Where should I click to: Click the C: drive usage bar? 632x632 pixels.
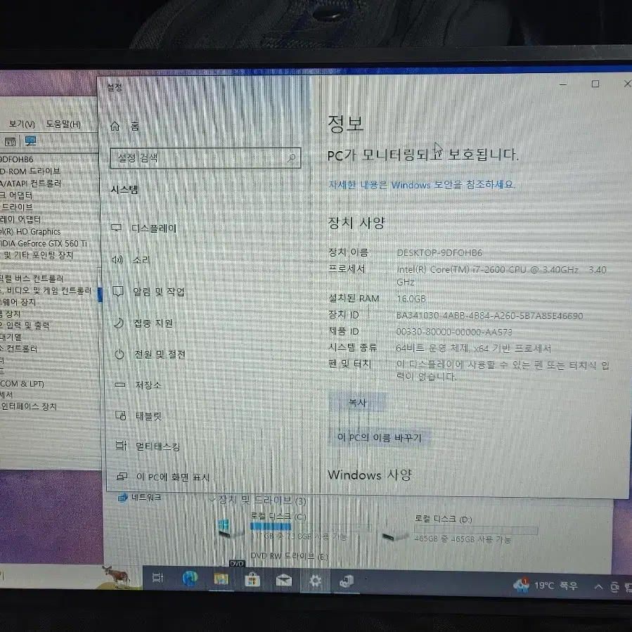pyautogui.click(x=309, y=527)
